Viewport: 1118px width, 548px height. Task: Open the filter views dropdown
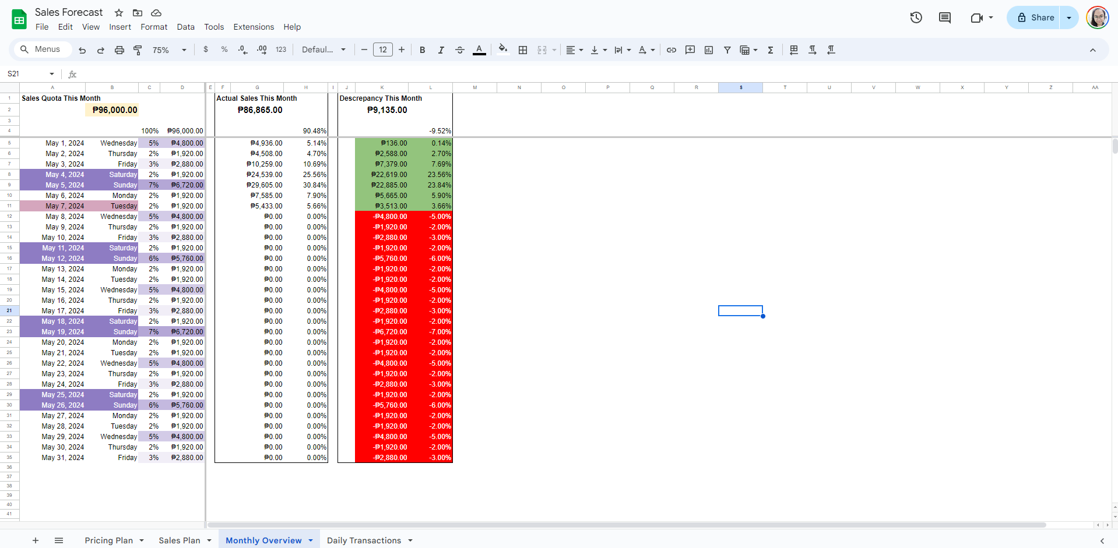(x=748, y=50)
